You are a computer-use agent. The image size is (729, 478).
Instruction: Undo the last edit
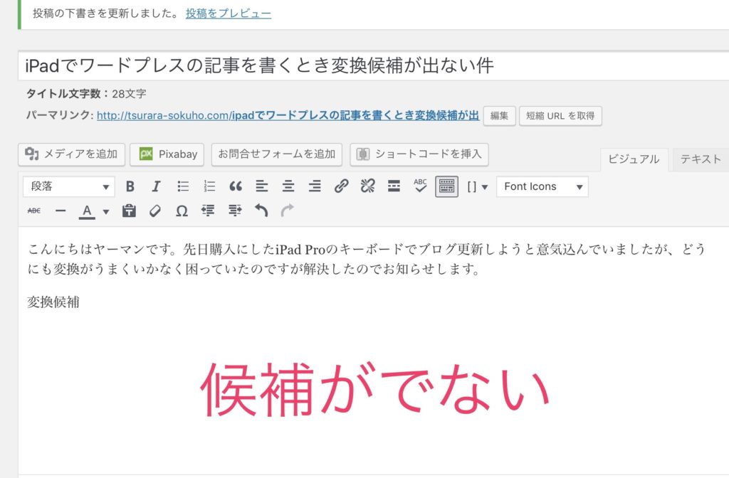(261, 211)
